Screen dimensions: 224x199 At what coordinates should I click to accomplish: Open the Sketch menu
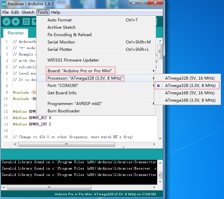(x=28, y=12)
